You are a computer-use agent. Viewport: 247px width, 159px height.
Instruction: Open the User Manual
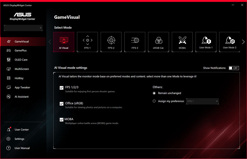22,148
